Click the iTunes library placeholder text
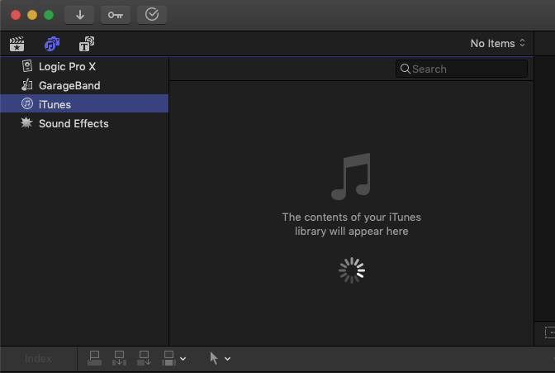The height and width of the screenshot is (373, 555). [352, 224]
